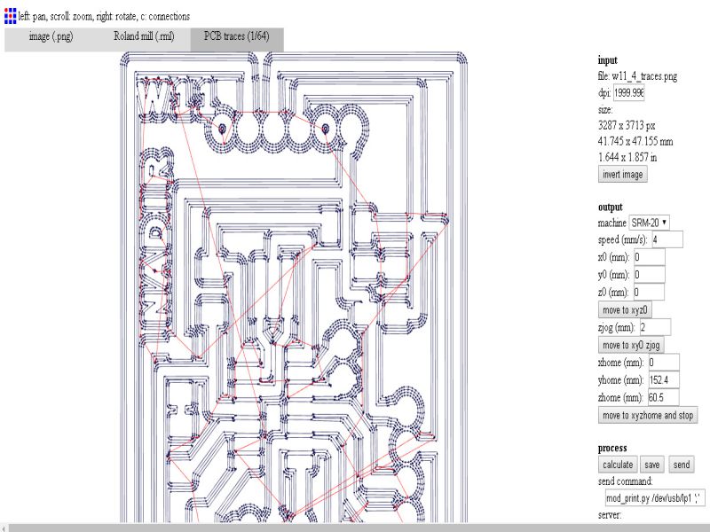
Task: Focus the dpi input field
Action: click(629, 93)
